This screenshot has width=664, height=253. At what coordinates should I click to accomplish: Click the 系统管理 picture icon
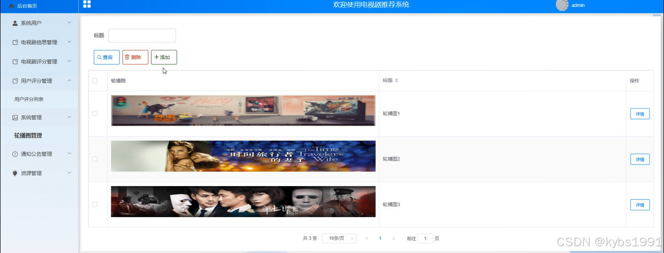[x=15, y=117]
